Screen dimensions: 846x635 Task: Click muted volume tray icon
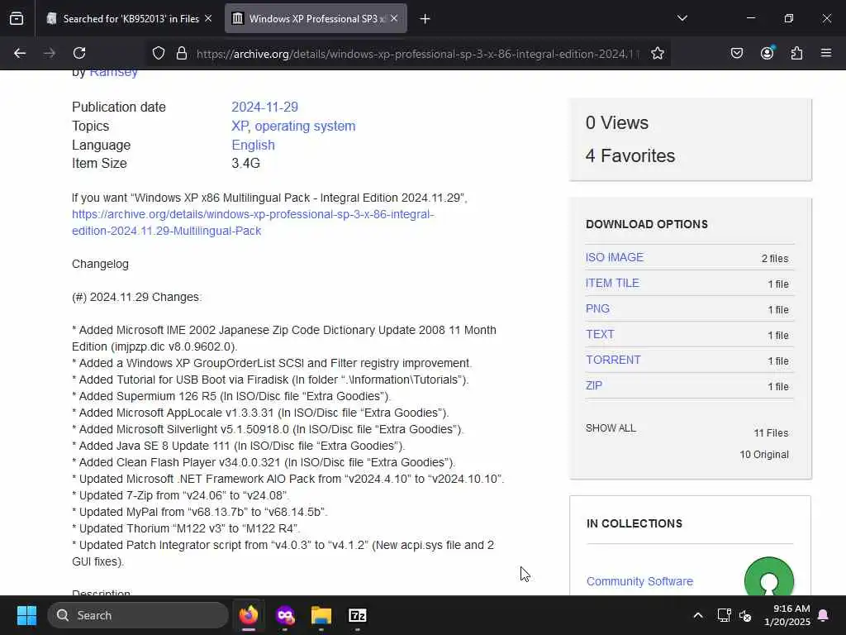[745, 615]
